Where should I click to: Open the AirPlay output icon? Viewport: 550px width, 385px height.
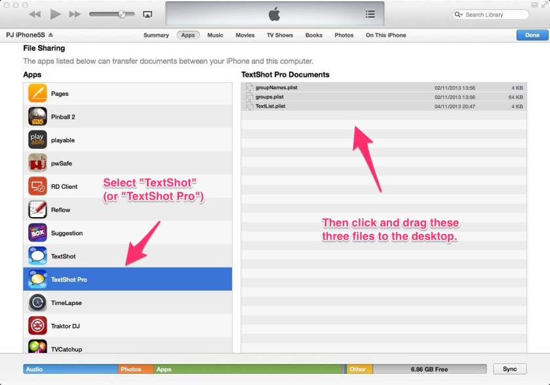[147, 14]
